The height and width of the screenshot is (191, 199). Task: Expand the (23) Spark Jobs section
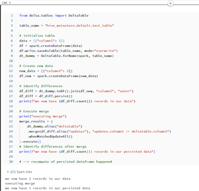[x=19, y=172]
